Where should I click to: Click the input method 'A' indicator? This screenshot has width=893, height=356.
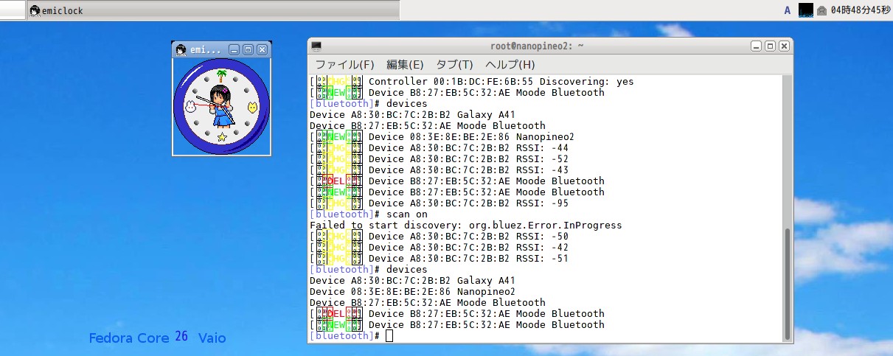tap(788, 10)
